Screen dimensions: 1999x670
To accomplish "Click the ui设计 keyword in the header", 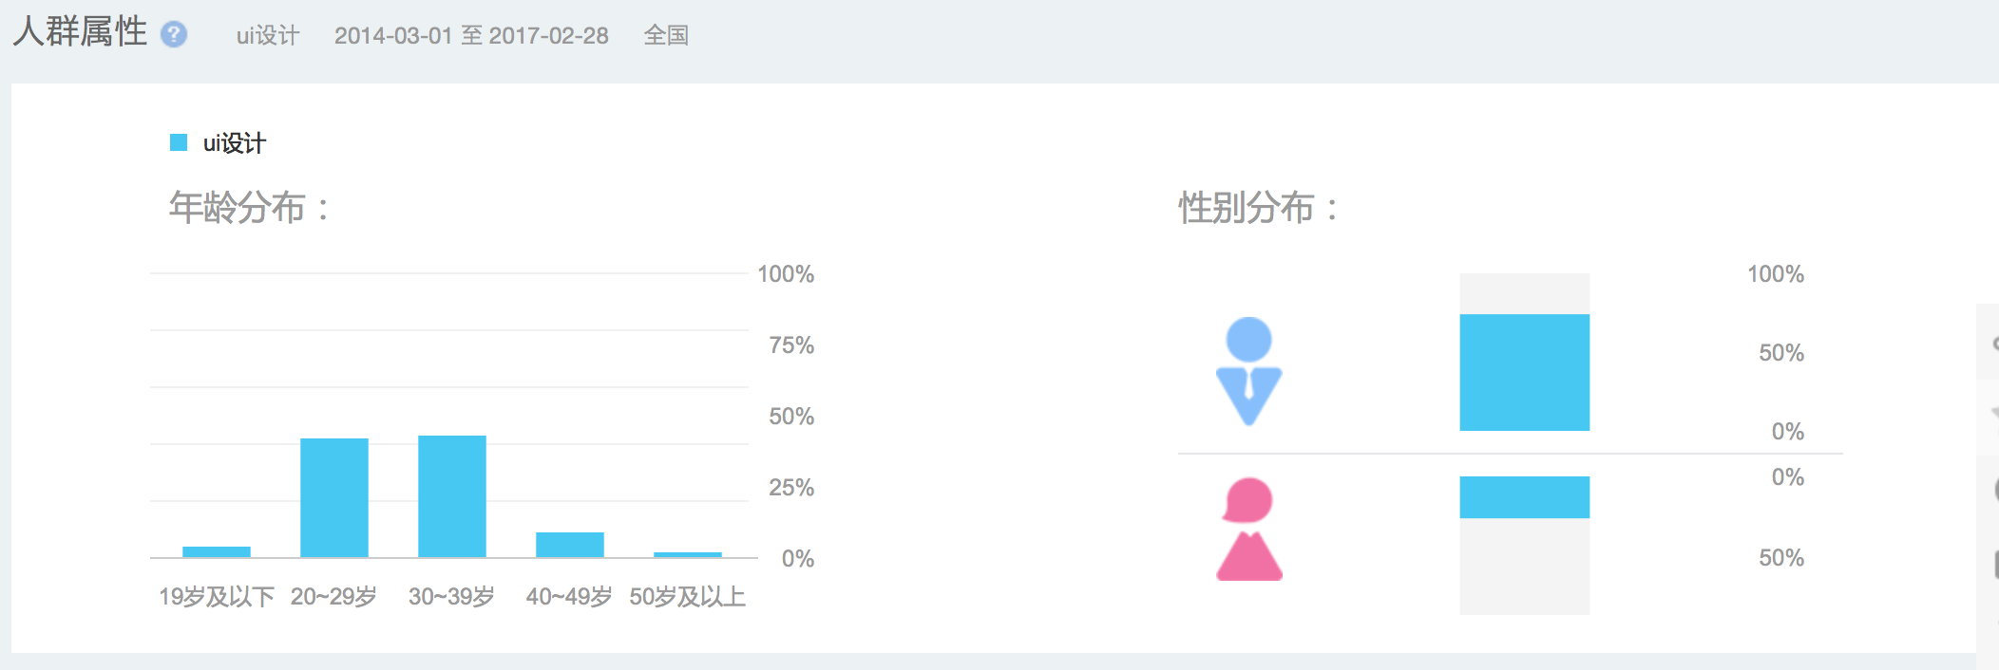I will (x=267, y=36).
